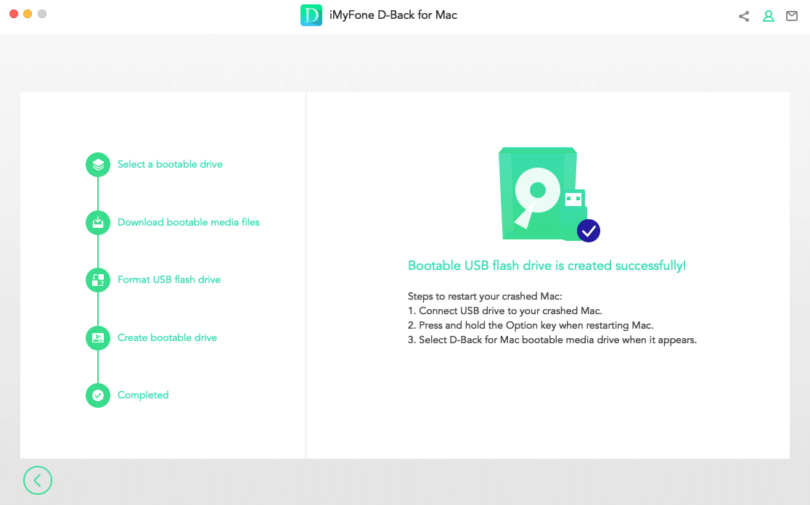Close the window with the red button
The height and width of the screenshot is (505, 810).
(x=14, y=14)
